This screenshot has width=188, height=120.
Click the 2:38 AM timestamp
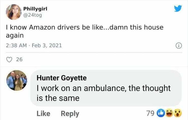(15, 46)
